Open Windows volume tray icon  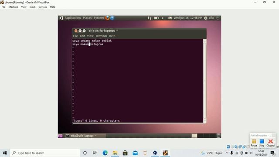pos(251,153)
